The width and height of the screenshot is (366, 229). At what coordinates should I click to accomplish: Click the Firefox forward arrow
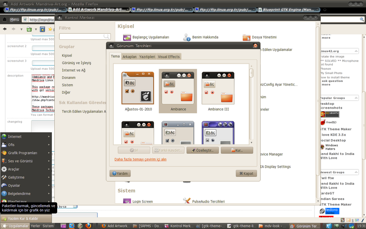point(14,29)
